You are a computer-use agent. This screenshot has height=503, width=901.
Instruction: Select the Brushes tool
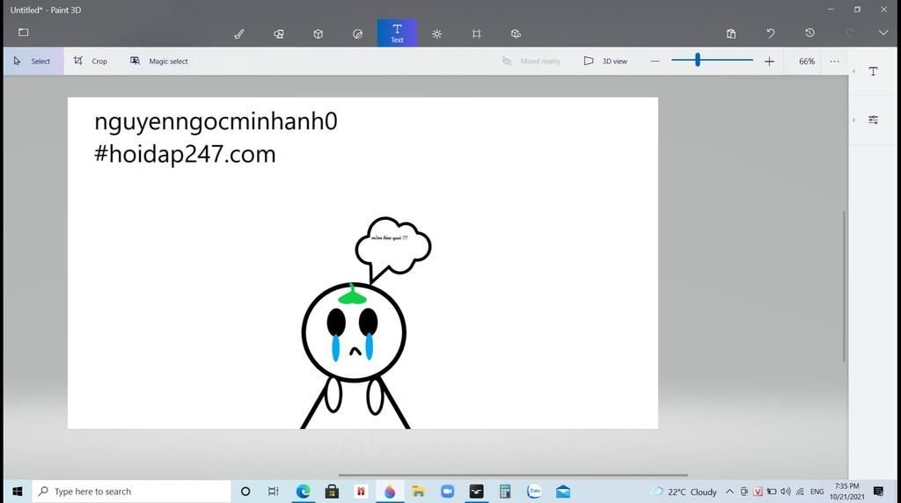pyautogui.click(x=239, y=34)
